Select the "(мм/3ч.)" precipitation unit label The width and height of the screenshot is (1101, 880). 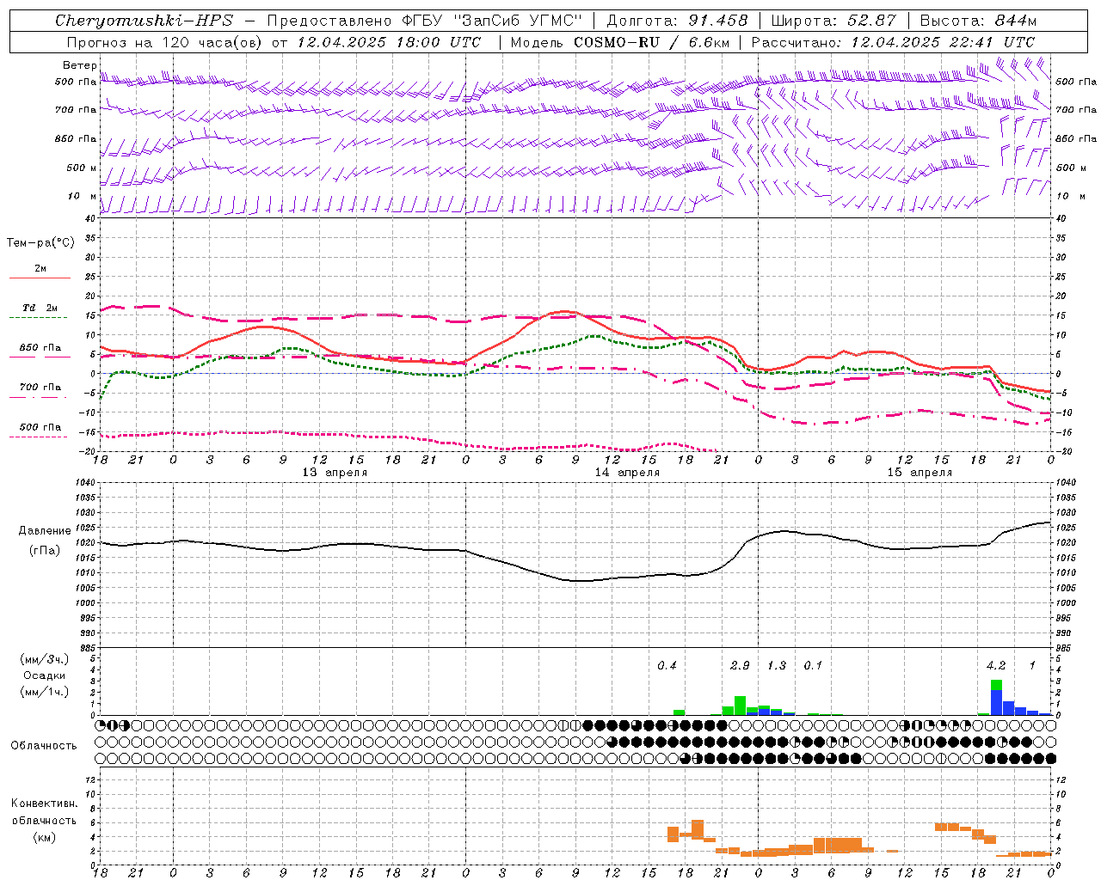[x=45, y=660]
